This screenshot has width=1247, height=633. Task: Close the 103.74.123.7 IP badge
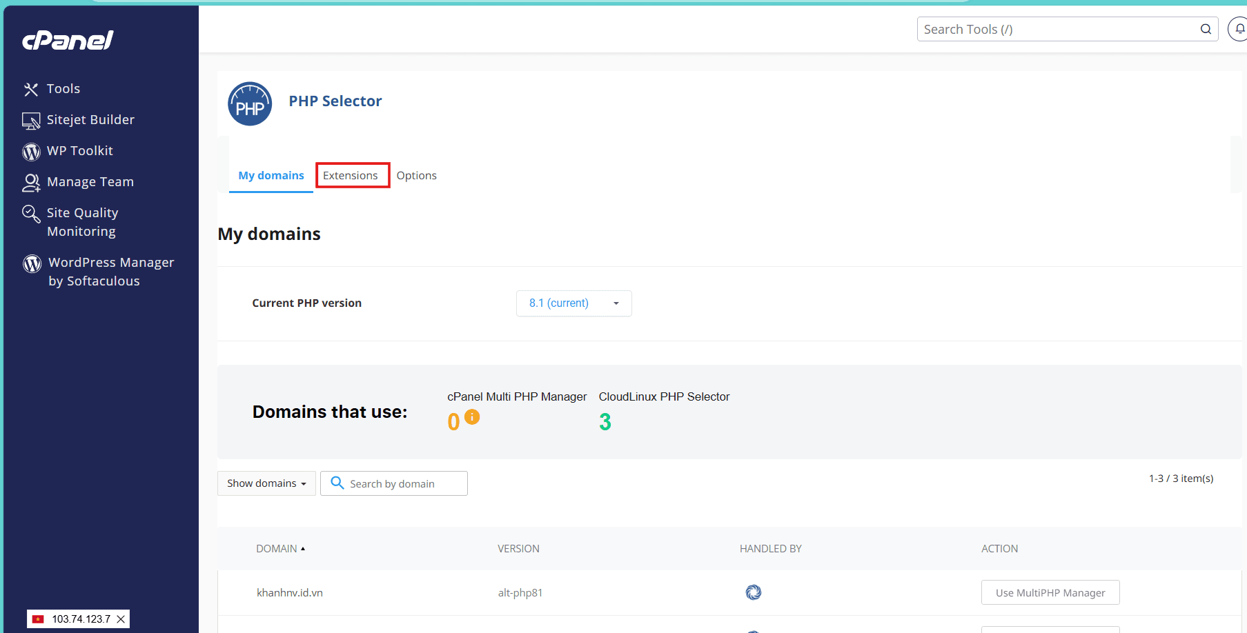pos(121,619)
